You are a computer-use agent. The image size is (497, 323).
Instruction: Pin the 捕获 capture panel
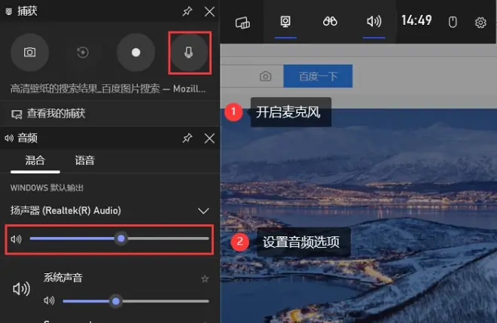188,11
